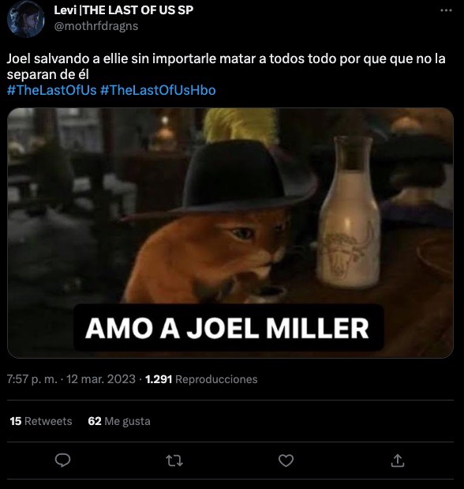
Task: Show the 62 Me gusta likes list
Action: click(119, 421)
